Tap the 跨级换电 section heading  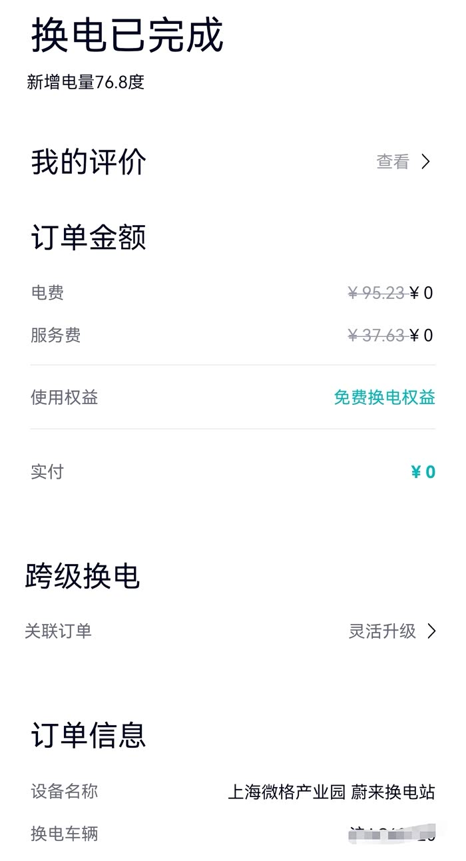(83, 576)
